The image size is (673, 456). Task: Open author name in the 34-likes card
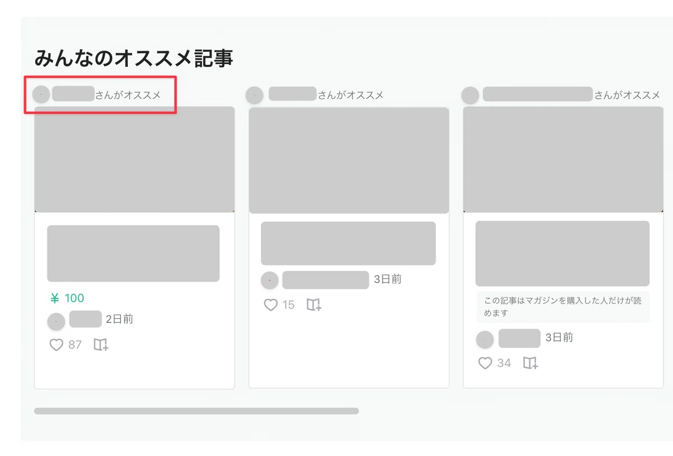519,338
